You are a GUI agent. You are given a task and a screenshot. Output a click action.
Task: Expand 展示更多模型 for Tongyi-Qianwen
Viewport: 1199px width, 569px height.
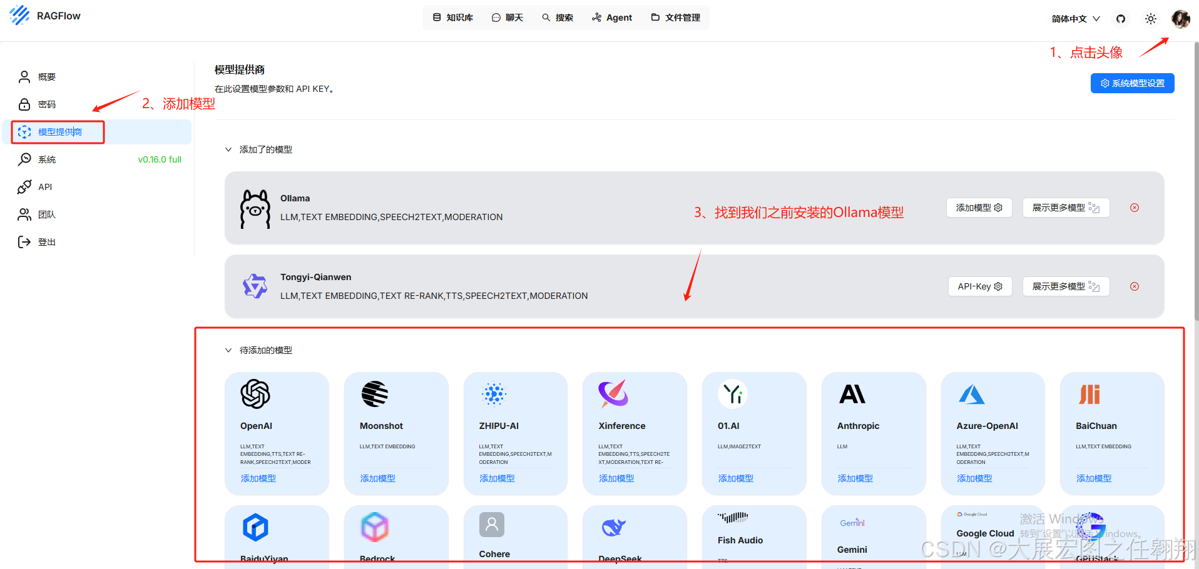coord(1066,286)
